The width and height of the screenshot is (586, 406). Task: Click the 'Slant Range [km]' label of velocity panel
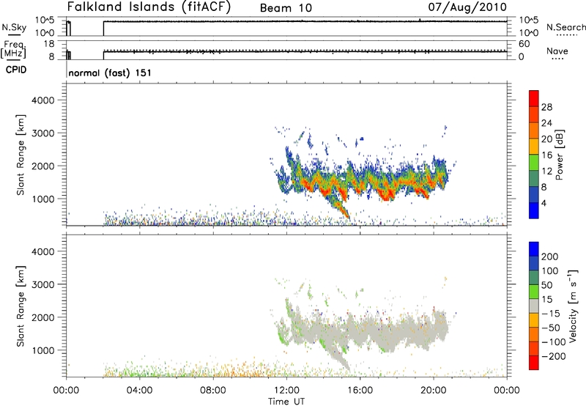click(21, 306)
